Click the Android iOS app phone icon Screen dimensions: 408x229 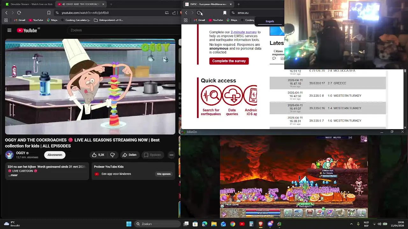point(251,95)
